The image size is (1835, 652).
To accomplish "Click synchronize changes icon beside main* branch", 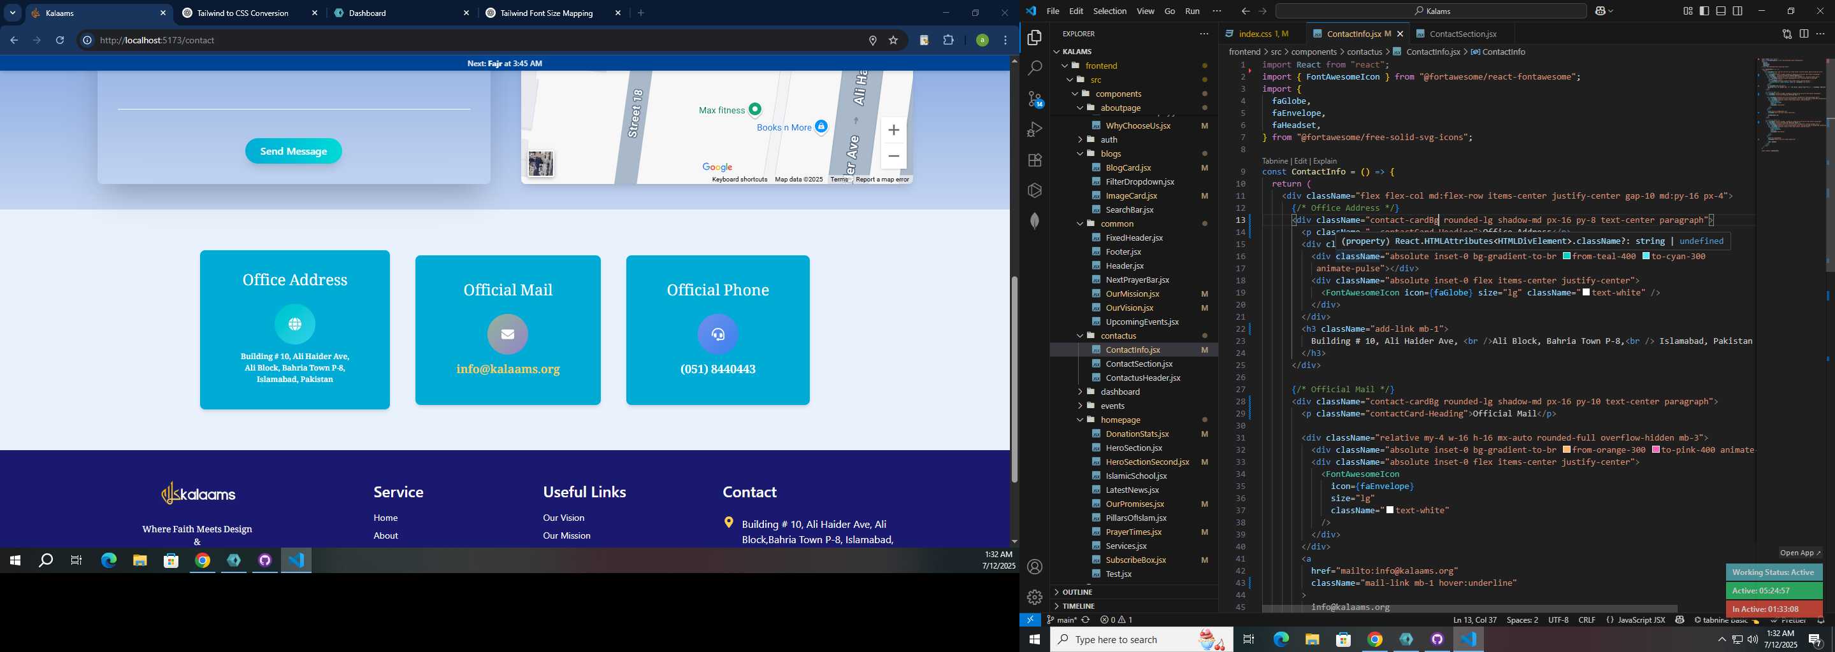I will (x=1086, y=620).
